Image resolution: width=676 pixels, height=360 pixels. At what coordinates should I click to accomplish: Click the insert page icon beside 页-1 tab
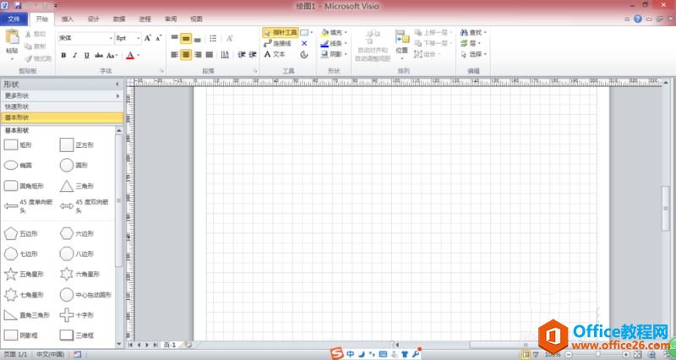[x=188, y=345]
